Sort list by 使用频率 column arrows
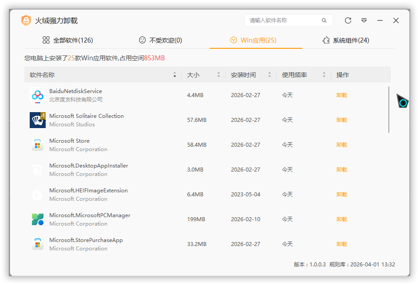Viewport: 419px width, 285px height. pyautogui.click(x=324, y=75)
